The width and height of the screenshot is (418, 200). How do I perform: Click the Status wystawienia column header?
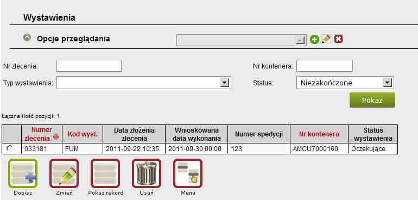373,134
